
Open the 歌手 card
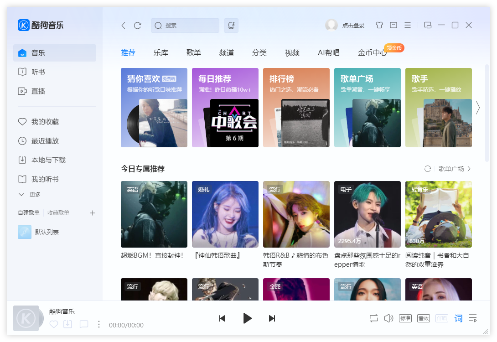[438, 108]
